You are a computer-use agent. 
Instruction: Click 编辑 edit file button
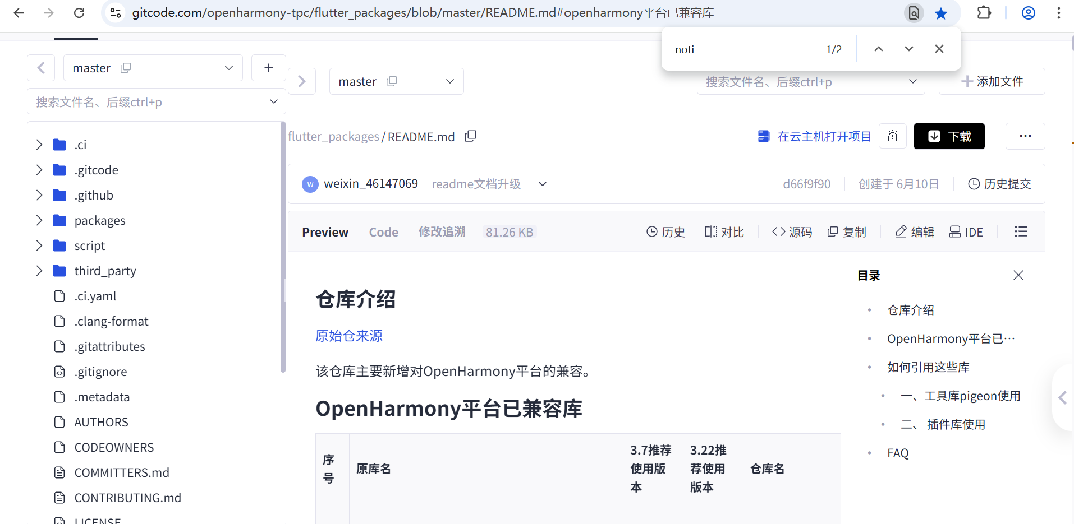coord(915,232)
